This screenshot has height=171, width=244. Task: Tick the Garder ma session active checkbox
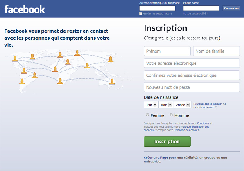point(141,13)
